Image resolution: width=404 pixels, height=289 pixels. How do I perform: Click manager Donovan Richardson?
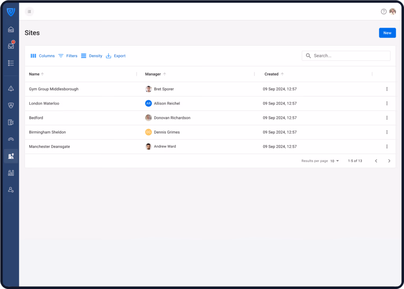pyautogui.click(x=172, y=118)
